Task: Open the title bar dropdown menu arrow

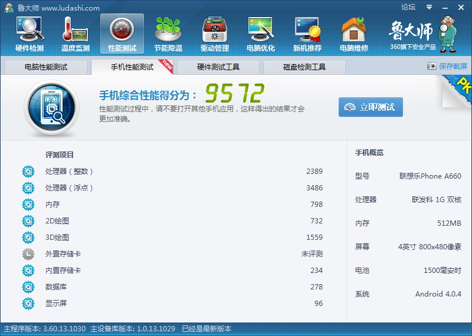Action: (x=430, y=7)
